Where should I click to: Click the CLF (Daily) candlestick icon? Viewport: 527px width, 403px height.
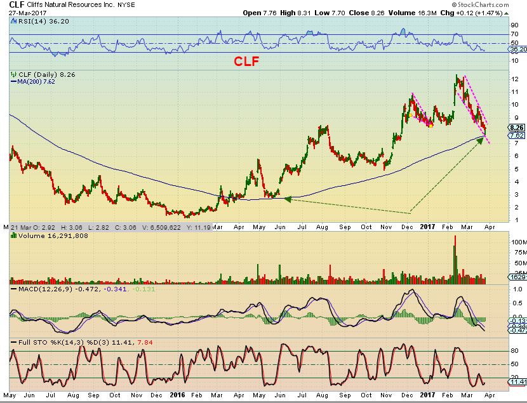pos(14,74)
